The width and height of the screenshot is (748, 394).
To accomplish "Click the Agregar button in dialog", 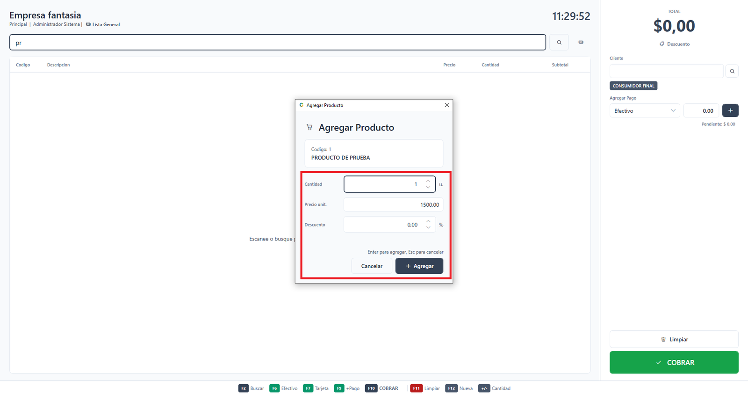I will pos(419,266).
